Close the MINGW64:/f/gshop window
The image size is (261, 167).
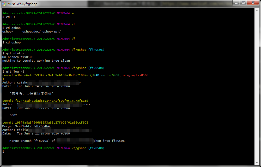[253, 3]
